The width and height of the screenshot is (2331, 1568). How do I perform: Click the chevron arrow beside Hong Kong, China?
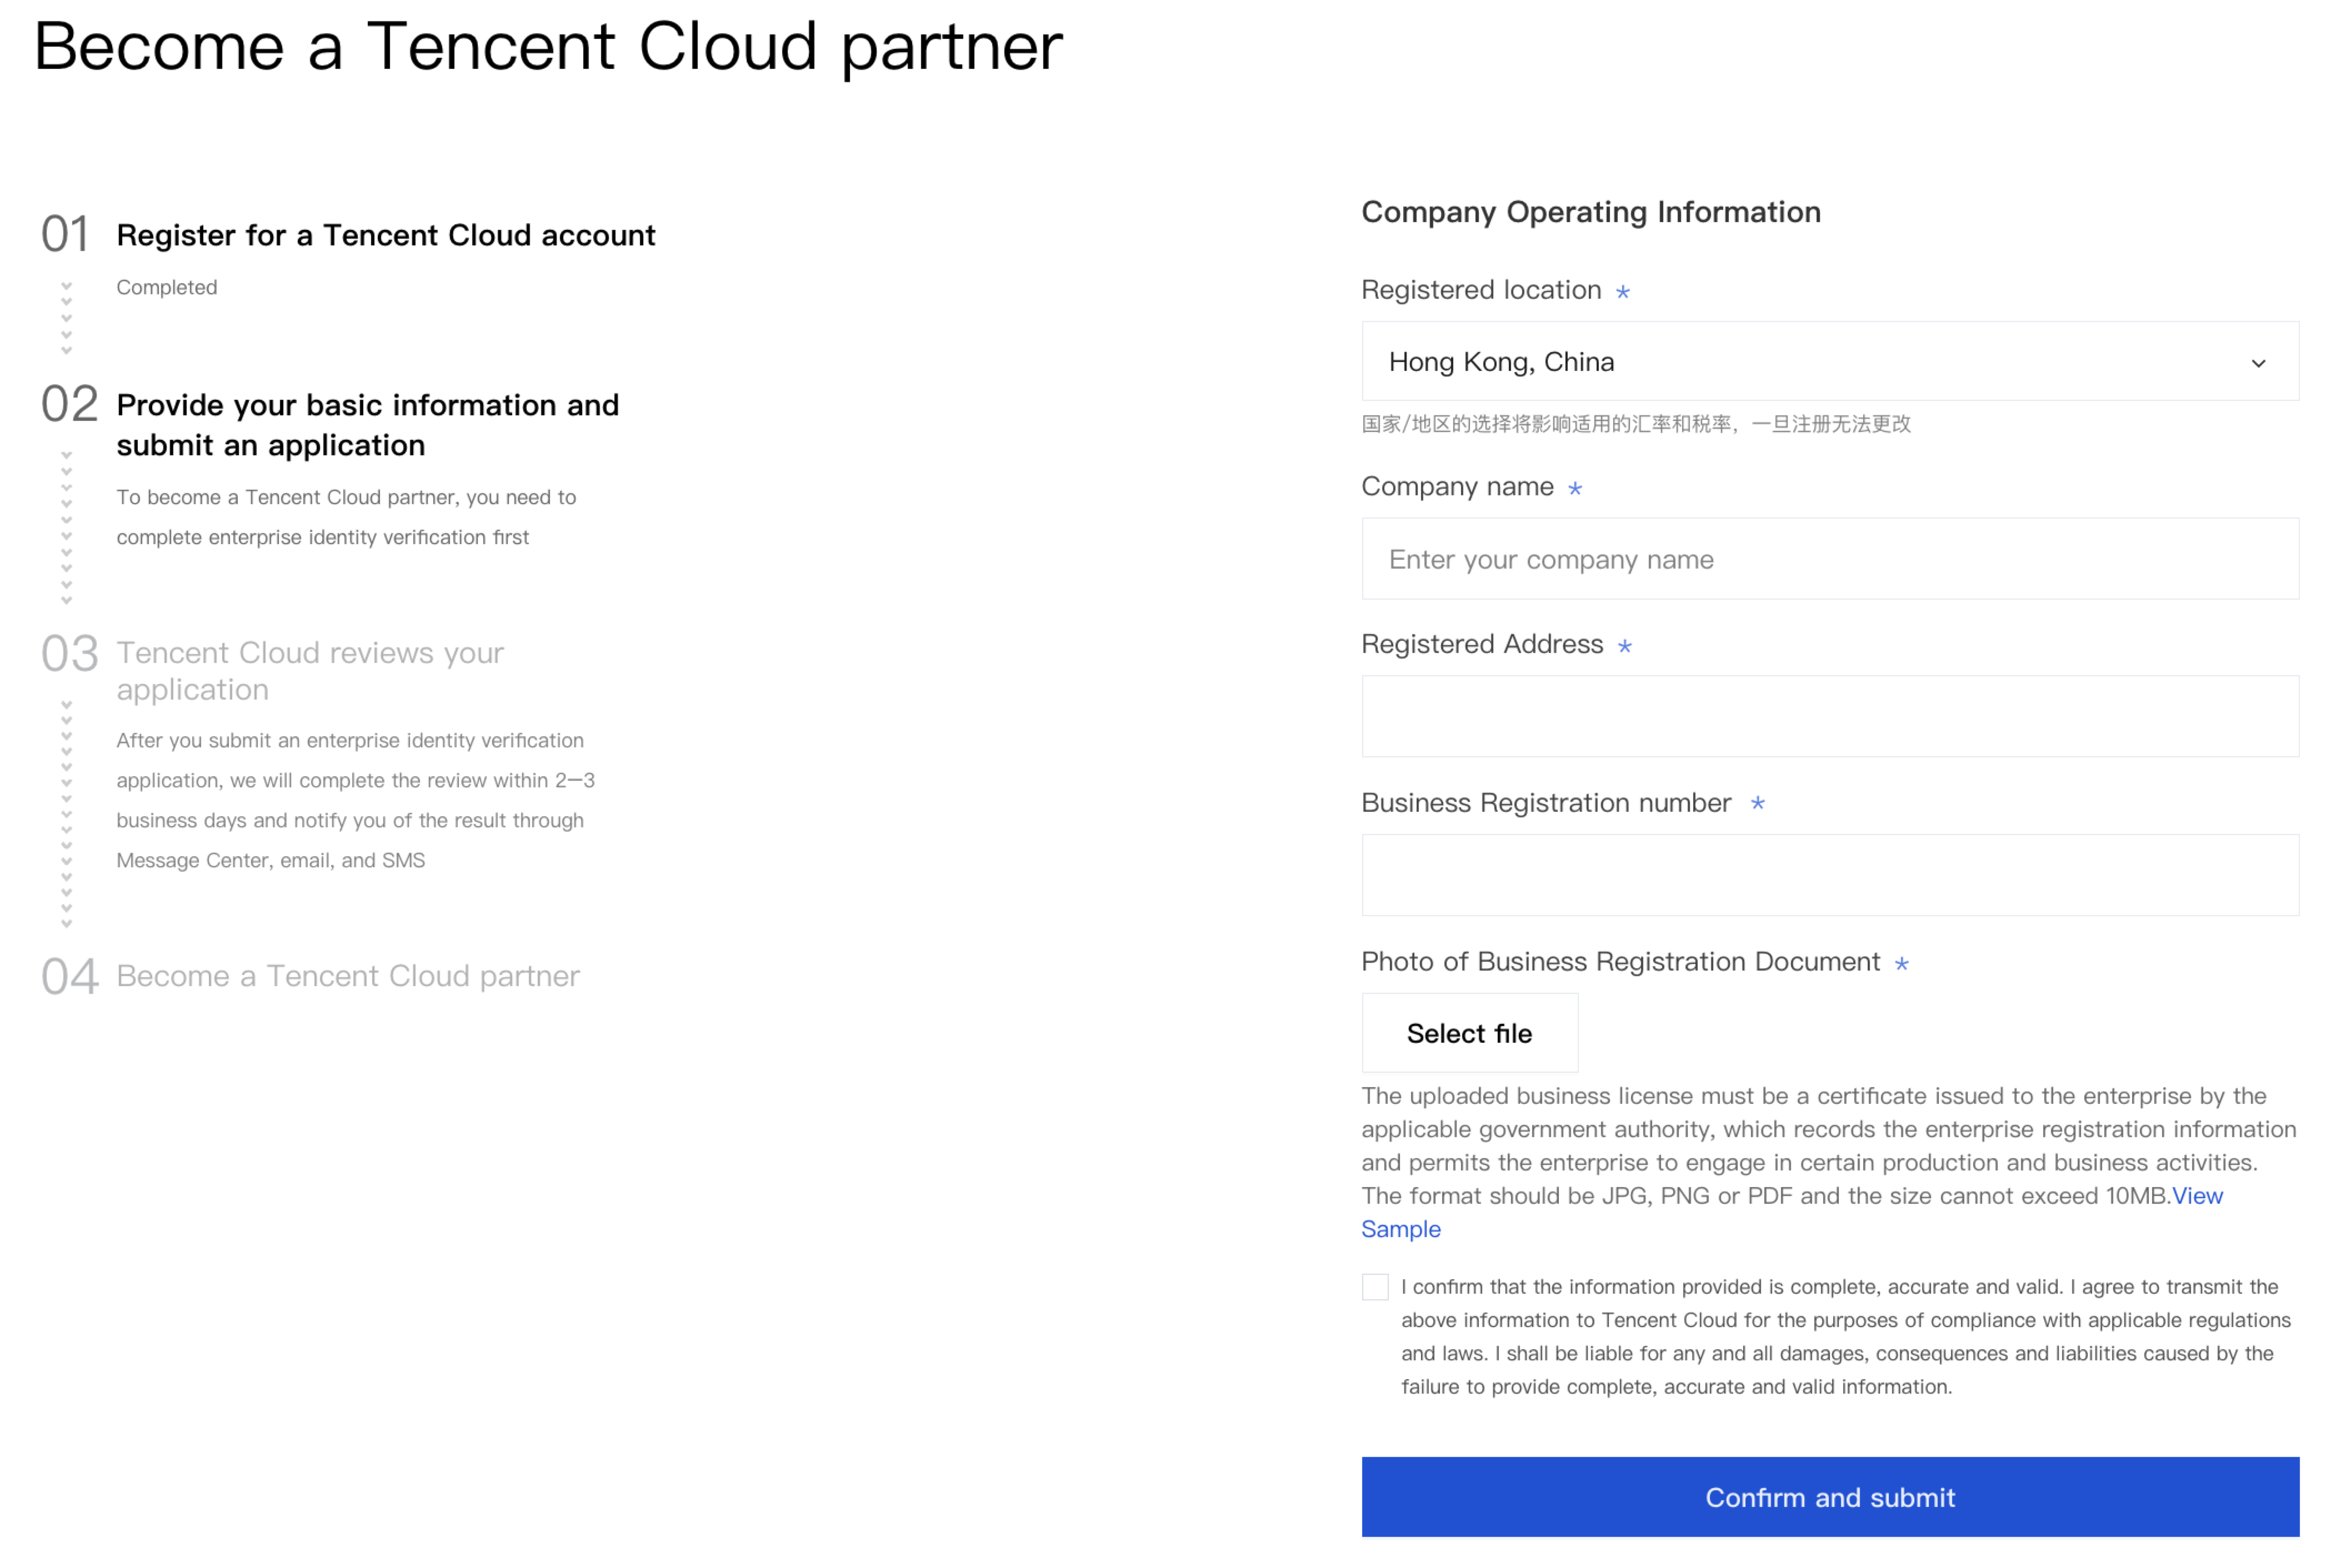pos(2258,363)
